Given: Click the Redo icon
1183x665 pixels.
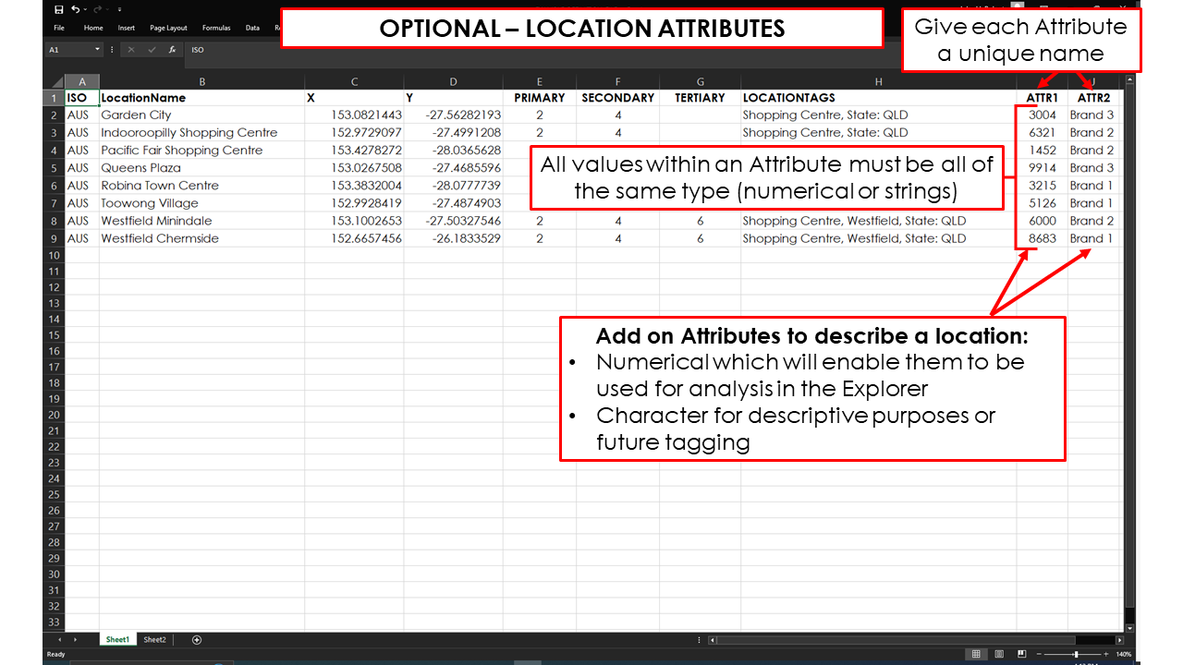Looking at the screenshot, I should [97, 9].
